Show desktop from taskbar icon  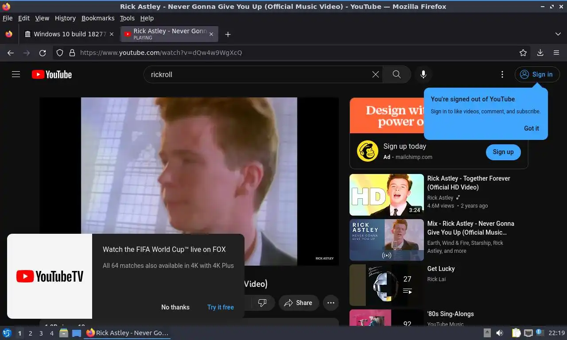77,333
